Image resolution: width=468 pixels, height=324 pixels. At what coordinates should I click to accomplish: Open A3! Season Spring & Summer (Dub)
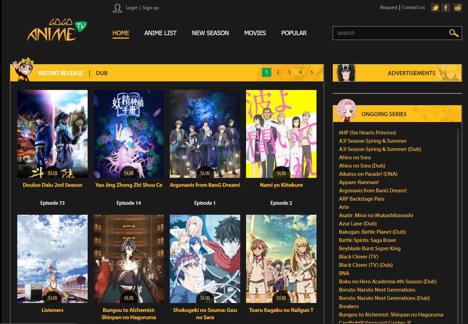point(380,149)
